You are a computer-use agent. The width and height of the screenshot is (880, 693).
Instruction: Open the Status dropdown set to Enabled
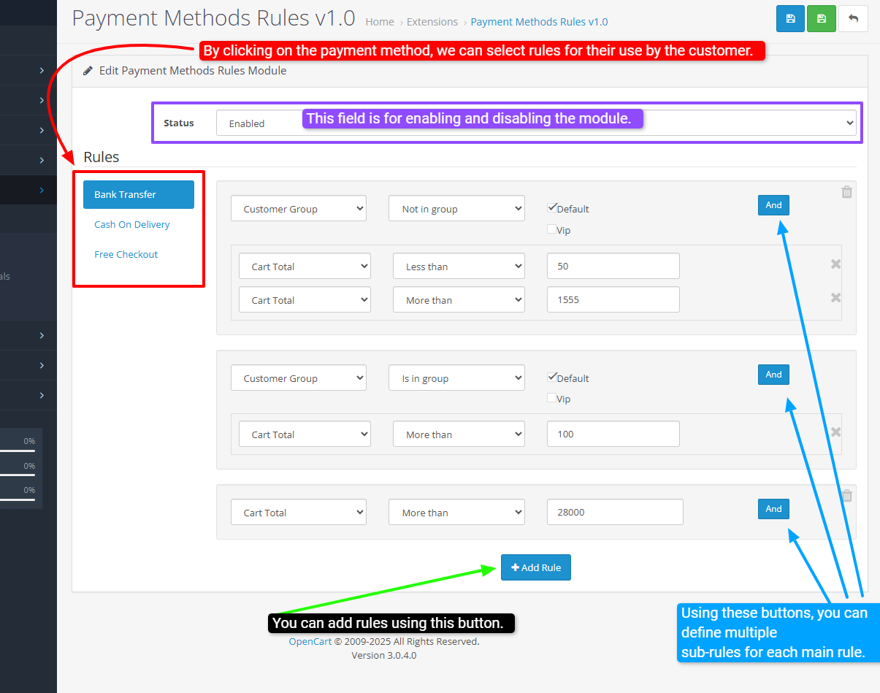pos(535,123)
